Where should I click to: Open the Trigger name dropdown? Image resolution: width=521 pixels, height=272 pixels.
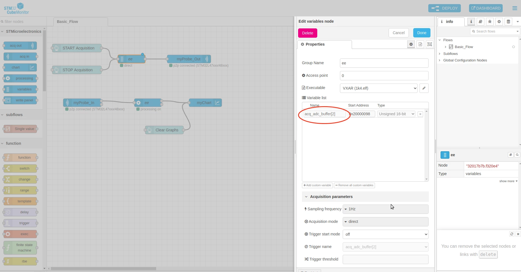click(x=385, y=247)
